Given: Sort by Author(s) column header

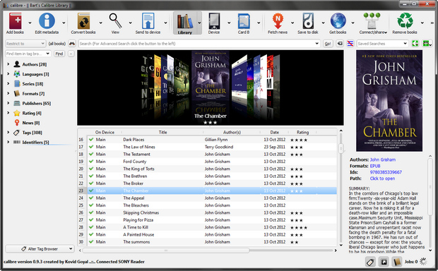Looking at the screenshot, I should pos(232,132).
